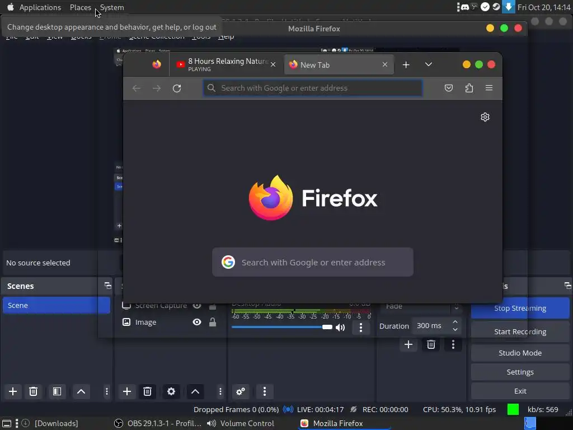This screenshot has height=430, width=573.
Task: Click Start Recording
Action: [x=520, y=331]
